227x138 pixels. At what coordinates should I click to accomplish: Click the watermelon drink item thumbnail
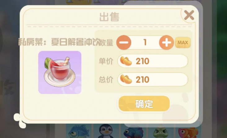pos(60,72)
